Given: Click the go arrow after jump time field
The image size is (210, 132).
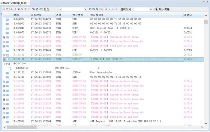Looking at the screenshot, I should tap(151, 9).
